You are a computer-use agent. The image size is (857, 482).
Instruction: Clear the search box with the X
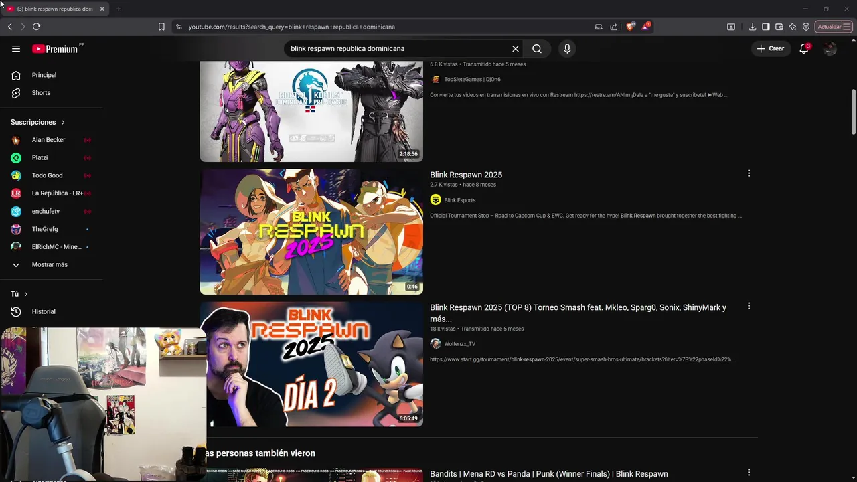click(516, 48)
